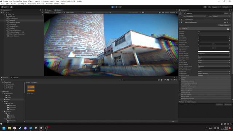Viewport: 233px width, 131px height.
Task: Select the Audio folder in Project tree
Action: (8, 99)
